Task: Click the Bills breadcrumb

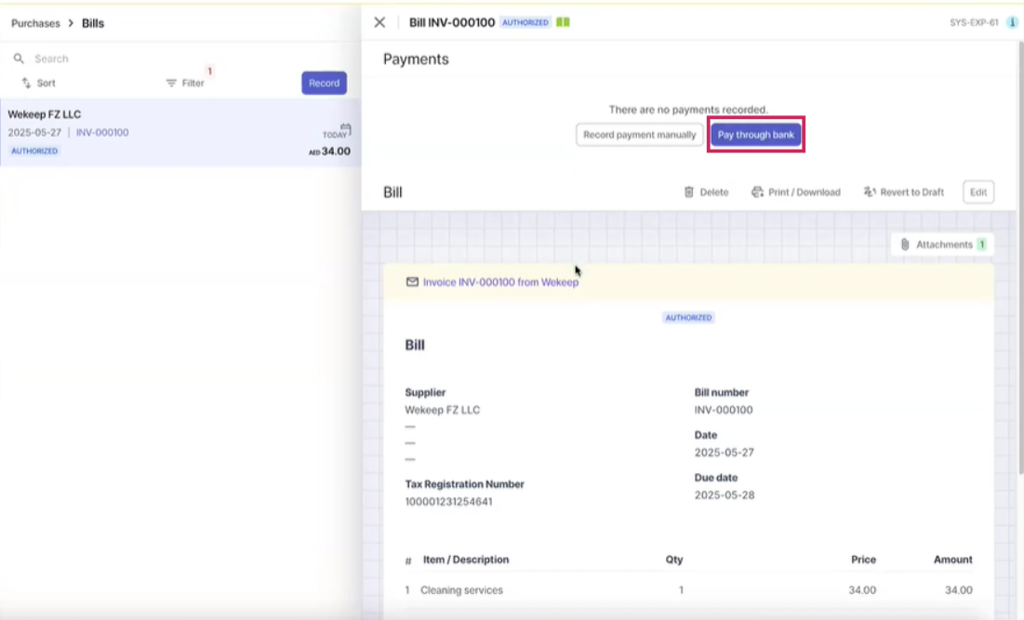Action: (x=93, y=23)
